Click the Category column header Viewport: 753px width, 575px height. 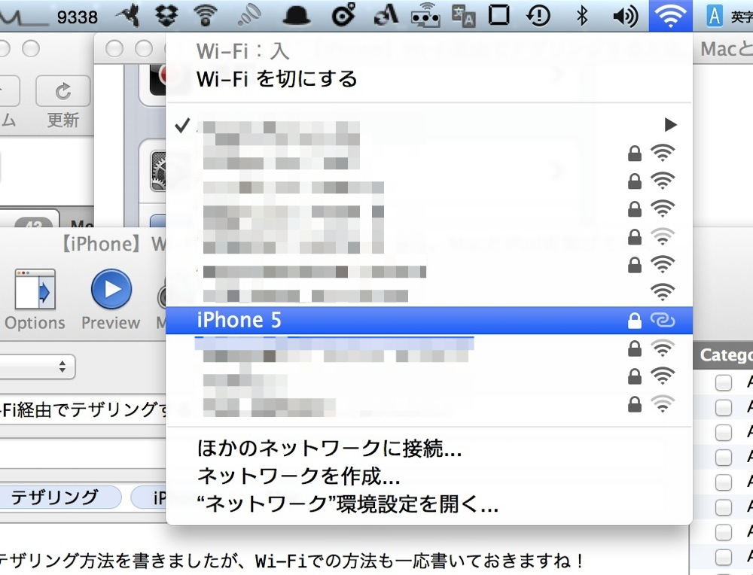[723, 355]
